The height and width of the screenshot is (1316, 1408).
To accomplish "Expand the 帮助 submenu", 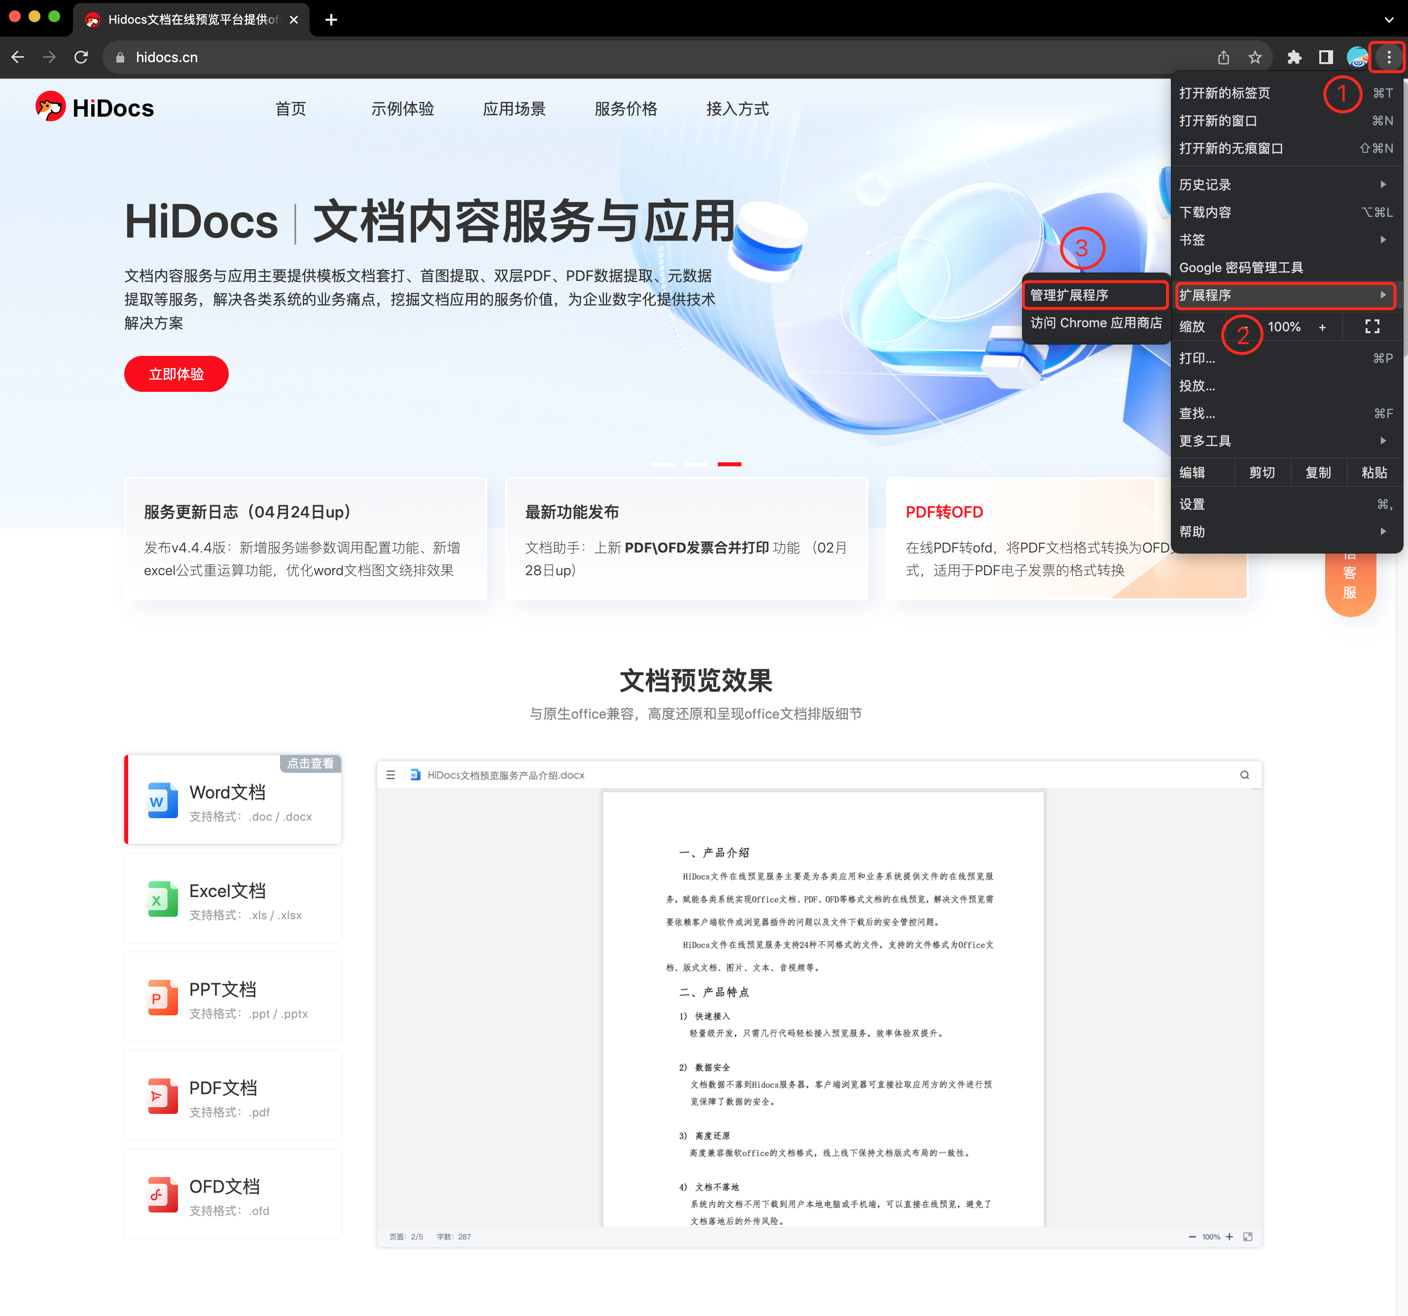I will click(1286, 532).
